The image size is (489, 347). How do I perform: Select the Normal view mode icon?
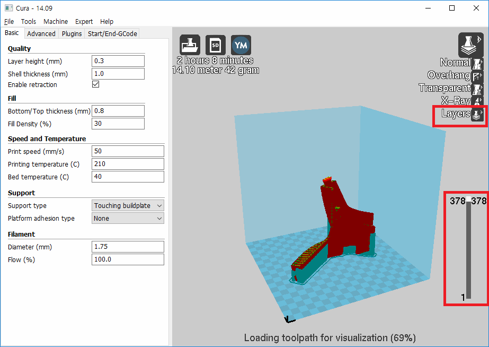477,63
